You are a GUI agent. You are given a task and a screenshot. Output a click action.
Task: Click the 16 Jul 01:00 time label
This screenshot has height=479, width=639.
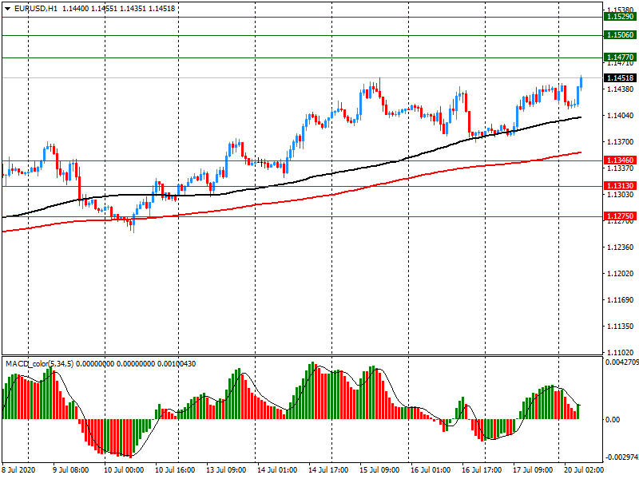pyautogui.click(x=431, y=470)
